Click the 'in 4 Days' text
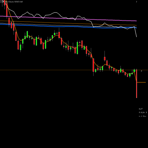 [142, 116]
